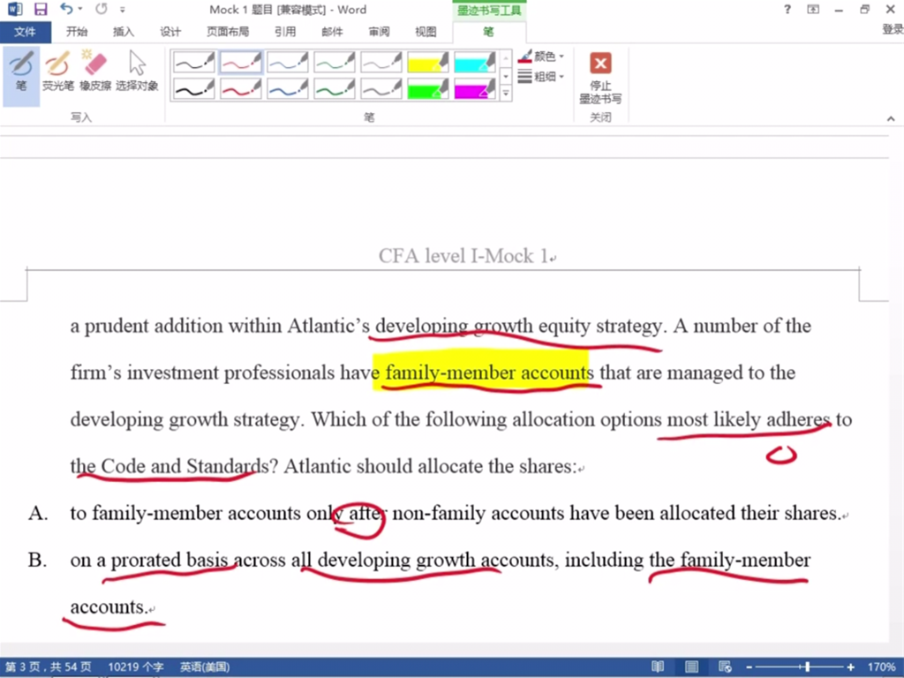The height and width of the screenshot is (678, 904).
Task: Choose the yellow highlighter pen swatch
Action: coord(428,62)
